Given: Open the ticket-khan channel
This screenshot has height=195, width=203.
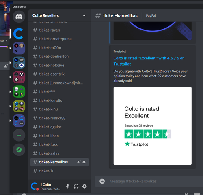Looking at the screenshot, I should pos(60,136).
